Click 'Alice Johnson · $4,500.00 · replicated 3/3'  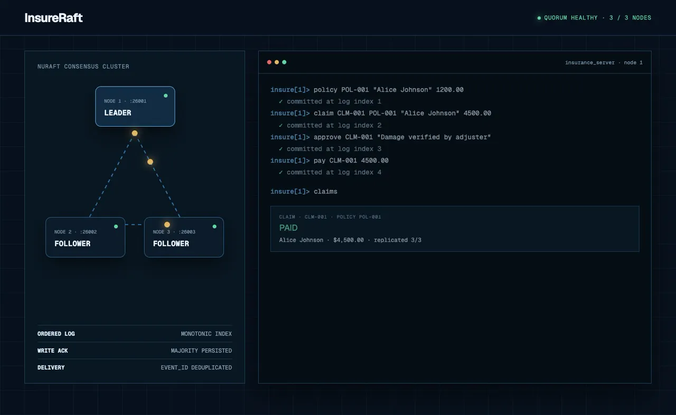tap(350, 240)
